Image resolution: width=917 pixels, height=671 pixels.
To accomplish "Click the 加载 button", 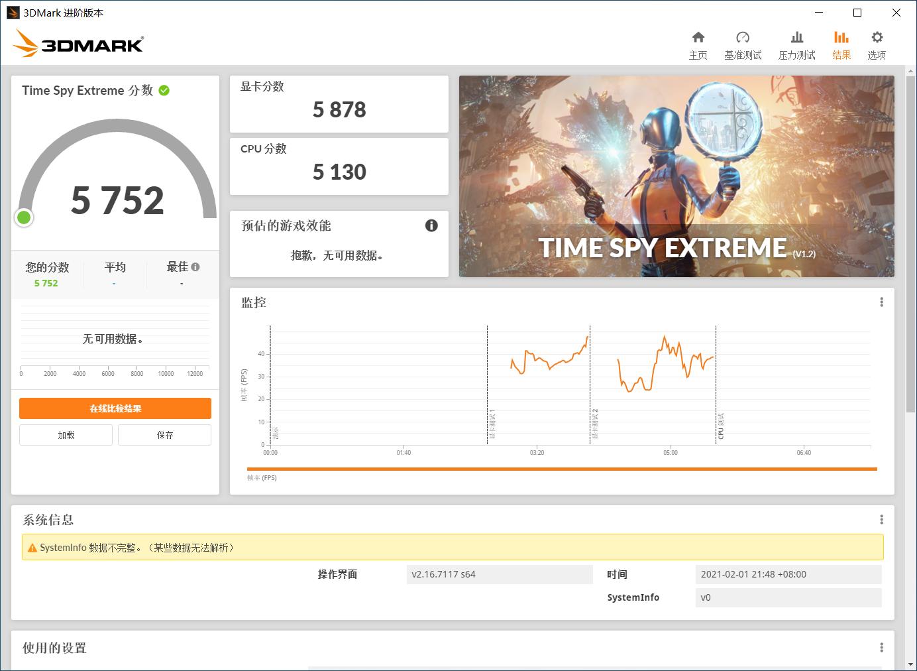I will (66, 434).
